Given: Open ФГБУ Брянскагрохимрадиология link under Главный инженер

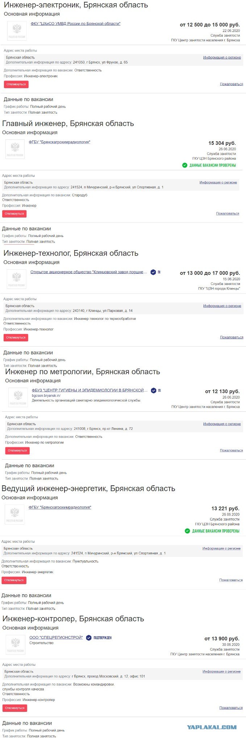Looking at the screenshot, I should [x=59, y=142].
